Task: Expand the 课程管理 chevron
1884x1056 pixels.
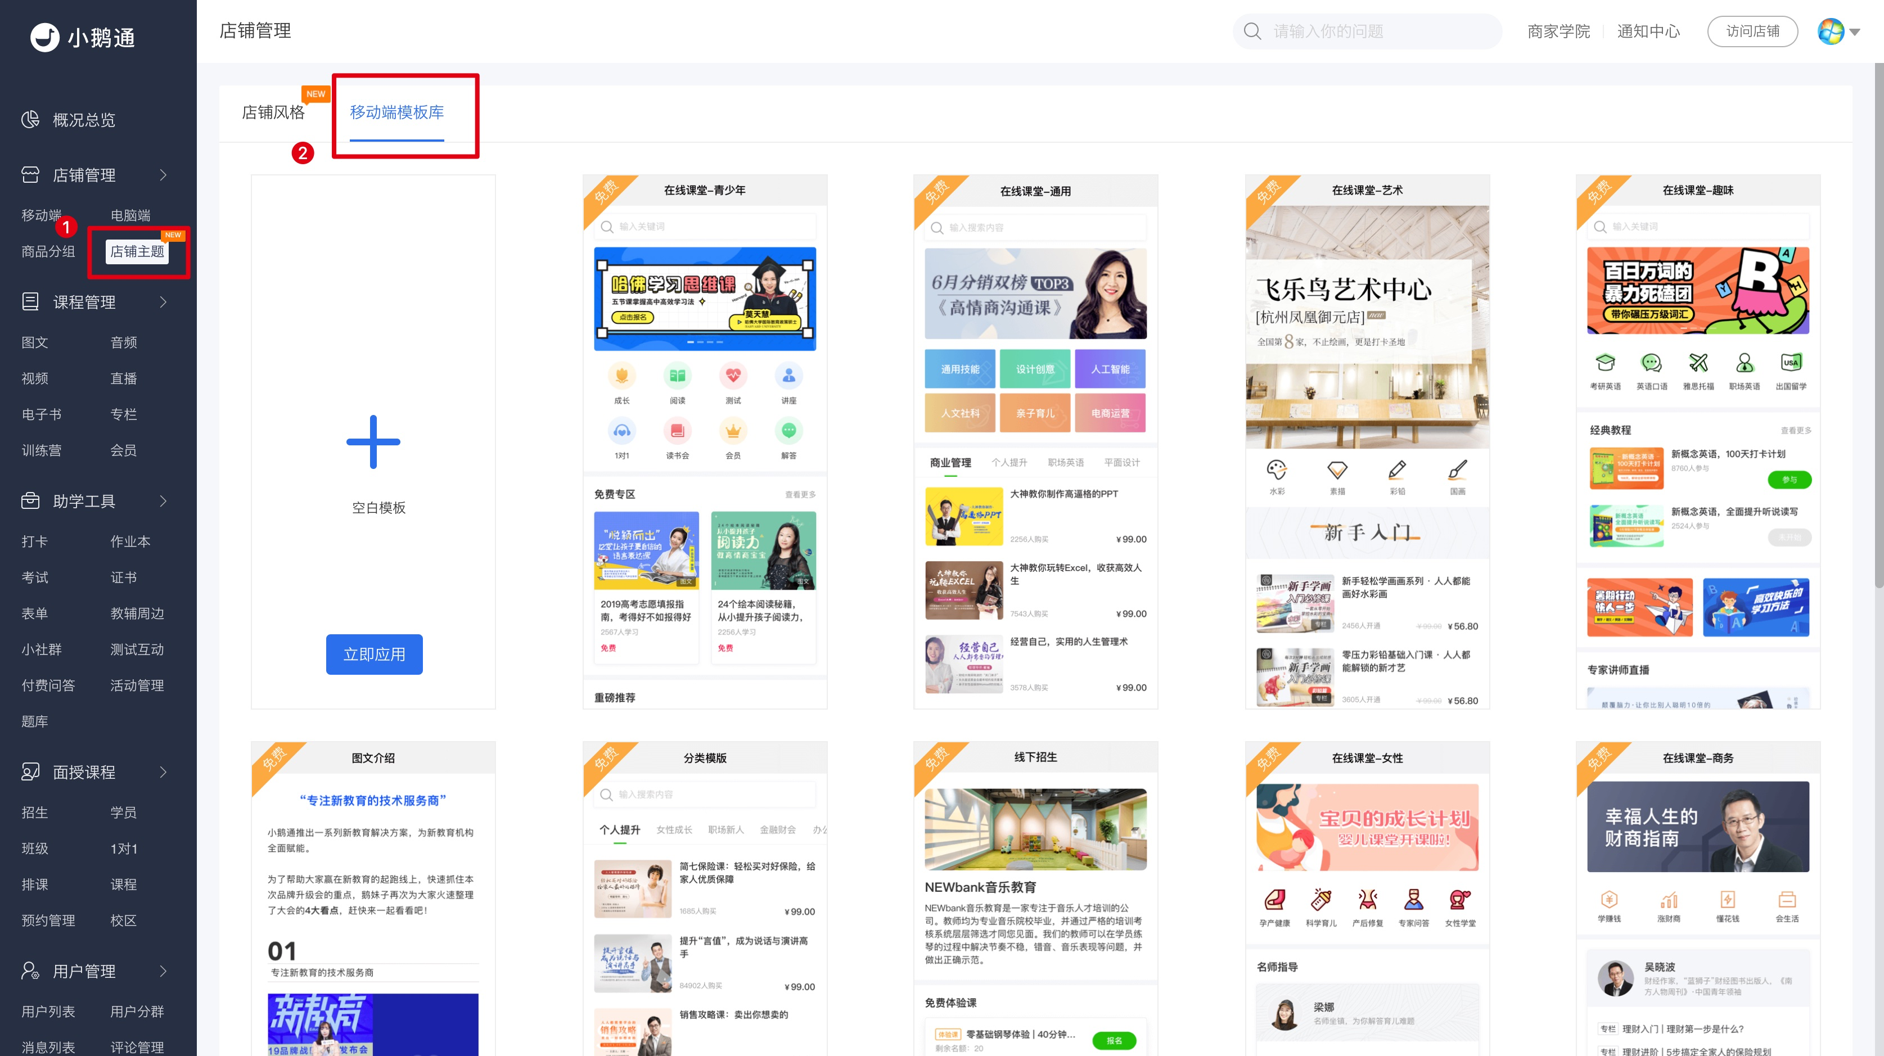Action: (163, 301)
